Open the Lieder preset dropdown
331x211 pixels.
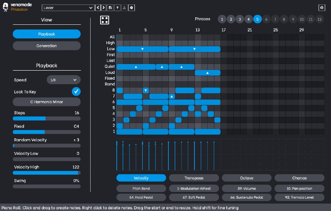[x=68, y=8]
